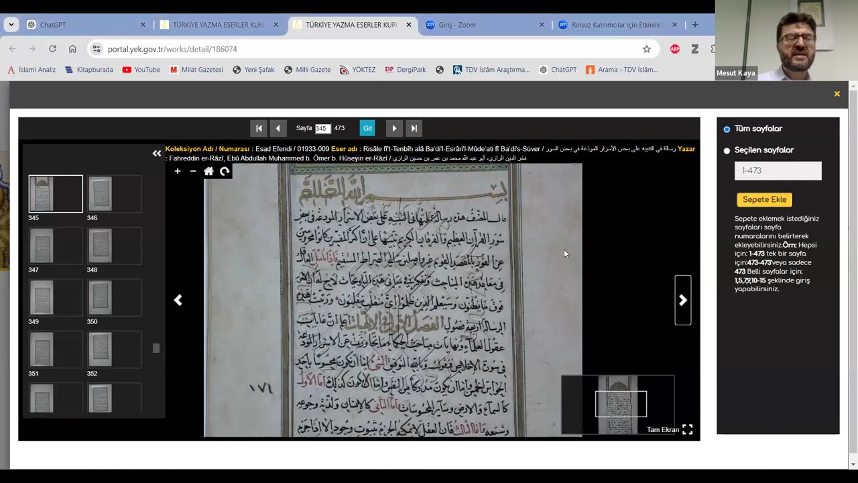Click the Sepete Ekle button
Screen dimensions: 858x483
[764, 200]
